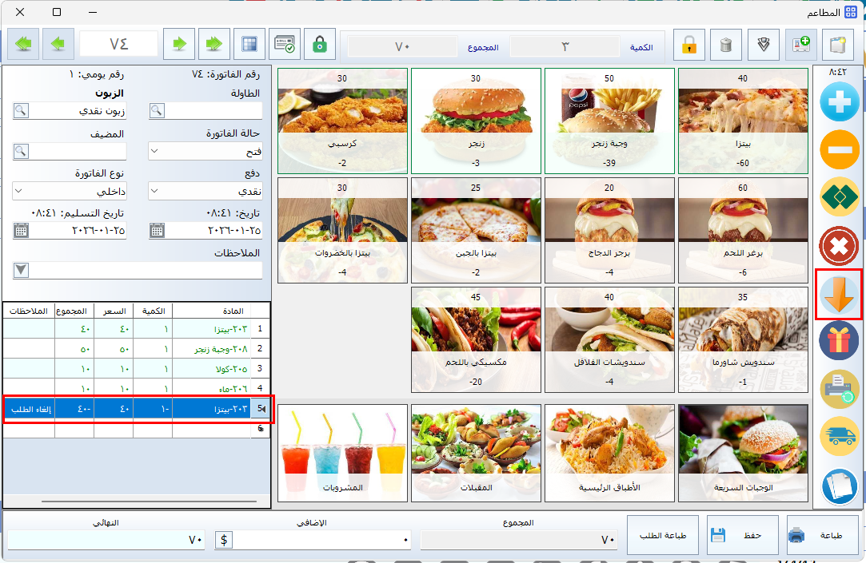Switch to the المقبلات appetizers category
The image size is (866, 563).
476,453
